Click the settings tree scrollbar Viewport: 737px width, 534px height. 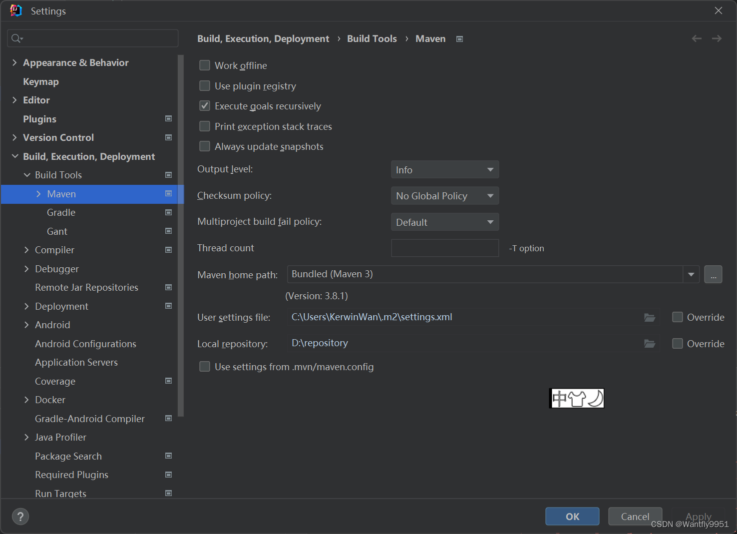coord(181,235)
